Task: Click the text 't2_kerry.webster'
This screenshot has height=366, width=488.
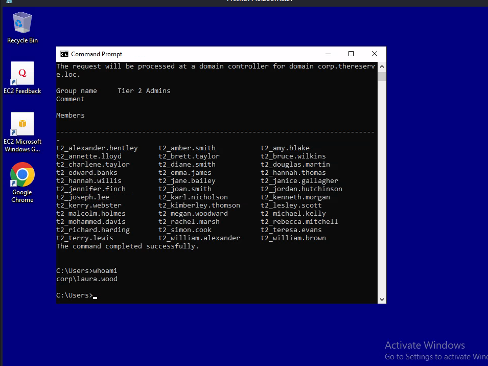Action: (x=89, y=205)
